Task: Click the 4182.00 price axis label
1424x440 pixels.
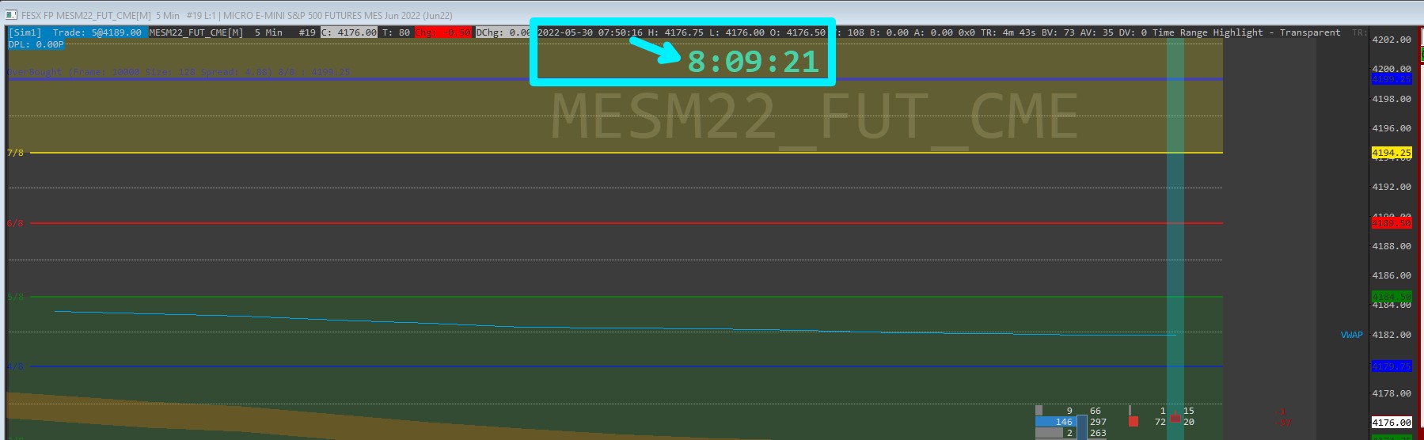Action: coord(1392,335)
